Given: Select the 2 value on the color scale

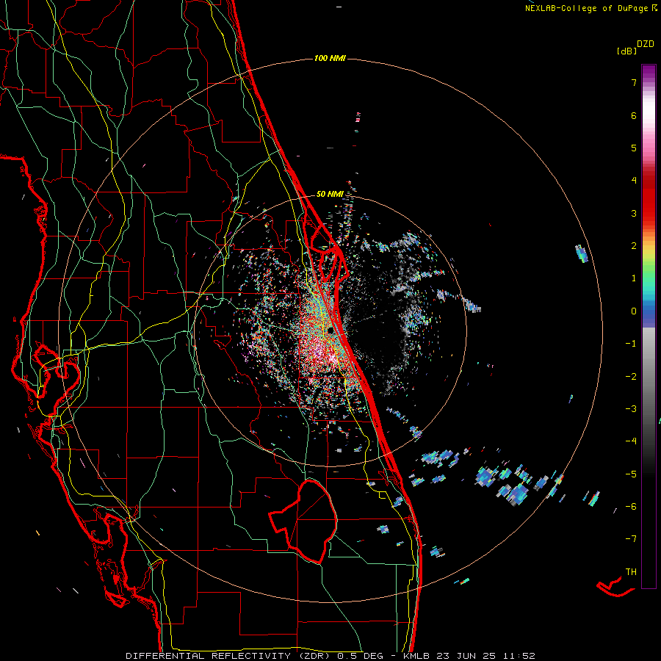Looking at the screenshot, I should (634, 246).
